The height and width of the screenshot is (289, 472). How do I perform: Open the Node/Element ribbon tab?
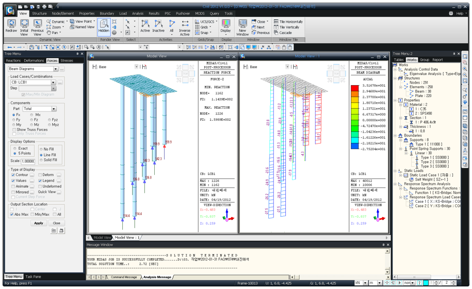[62, 13]
